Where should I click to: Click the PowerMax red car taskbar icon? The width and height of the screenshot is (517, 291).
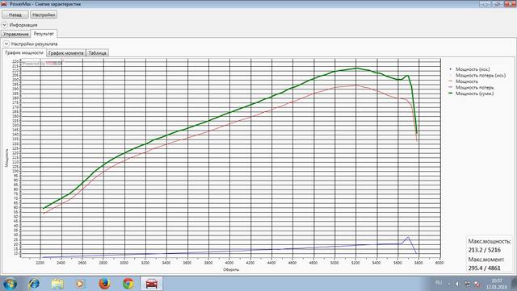tap(152, 284)
